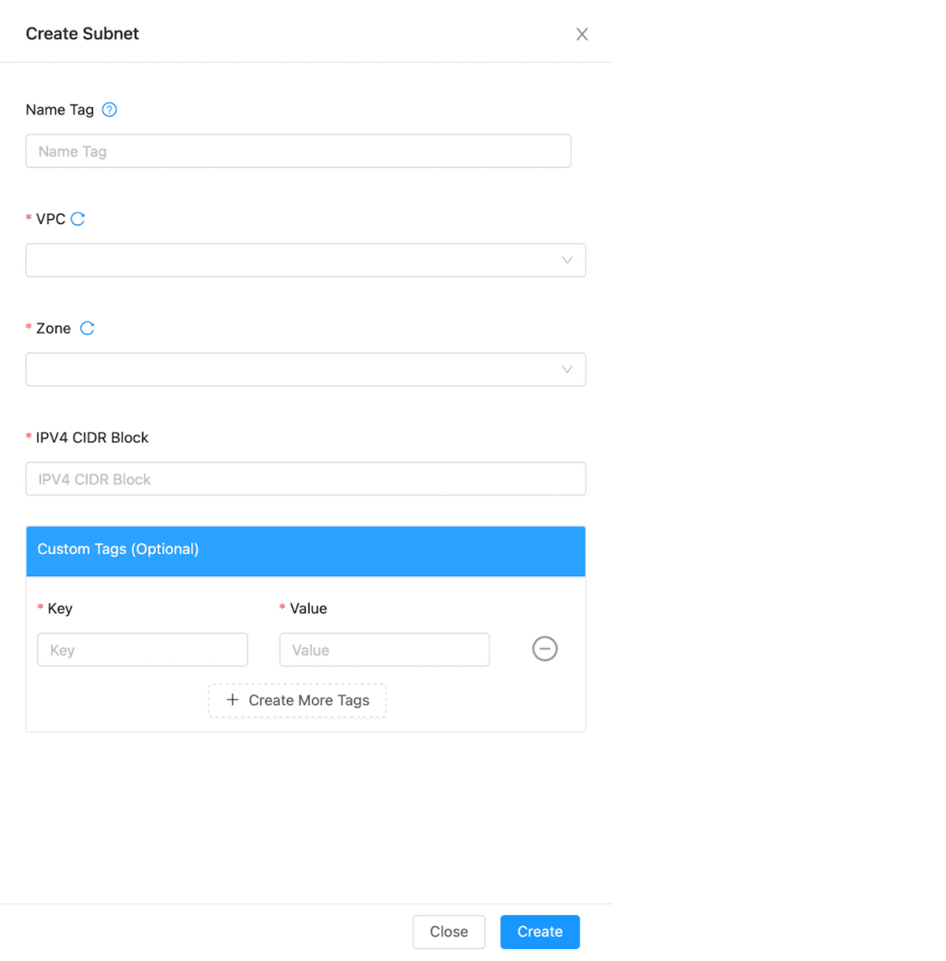Image resolution: width=946 pixels, height=961 pixels.
Task: Click into the Value input field
Action: pyautogui.click(x=385, y=650)
